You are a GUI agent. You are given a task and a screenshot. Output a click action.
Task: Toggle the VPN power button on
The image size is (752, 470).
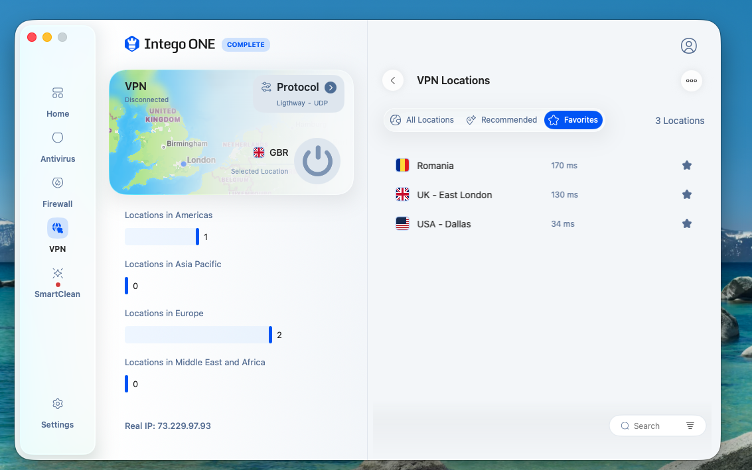(317, 161)
